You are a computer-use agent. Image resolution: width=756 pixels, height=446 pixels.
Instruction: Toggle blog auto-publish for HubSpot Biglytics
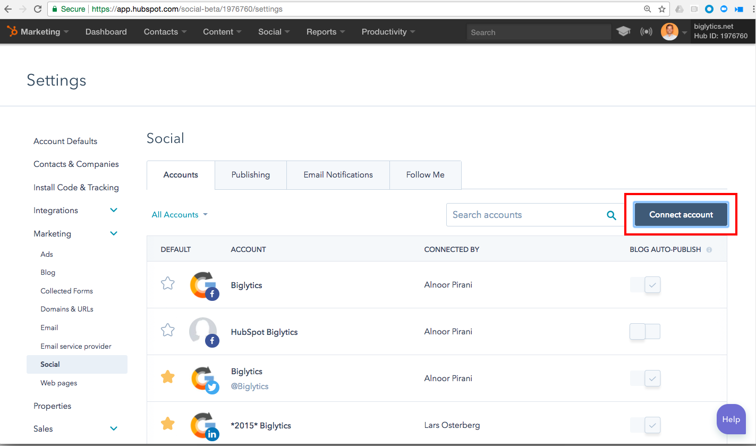pos(645,332)
